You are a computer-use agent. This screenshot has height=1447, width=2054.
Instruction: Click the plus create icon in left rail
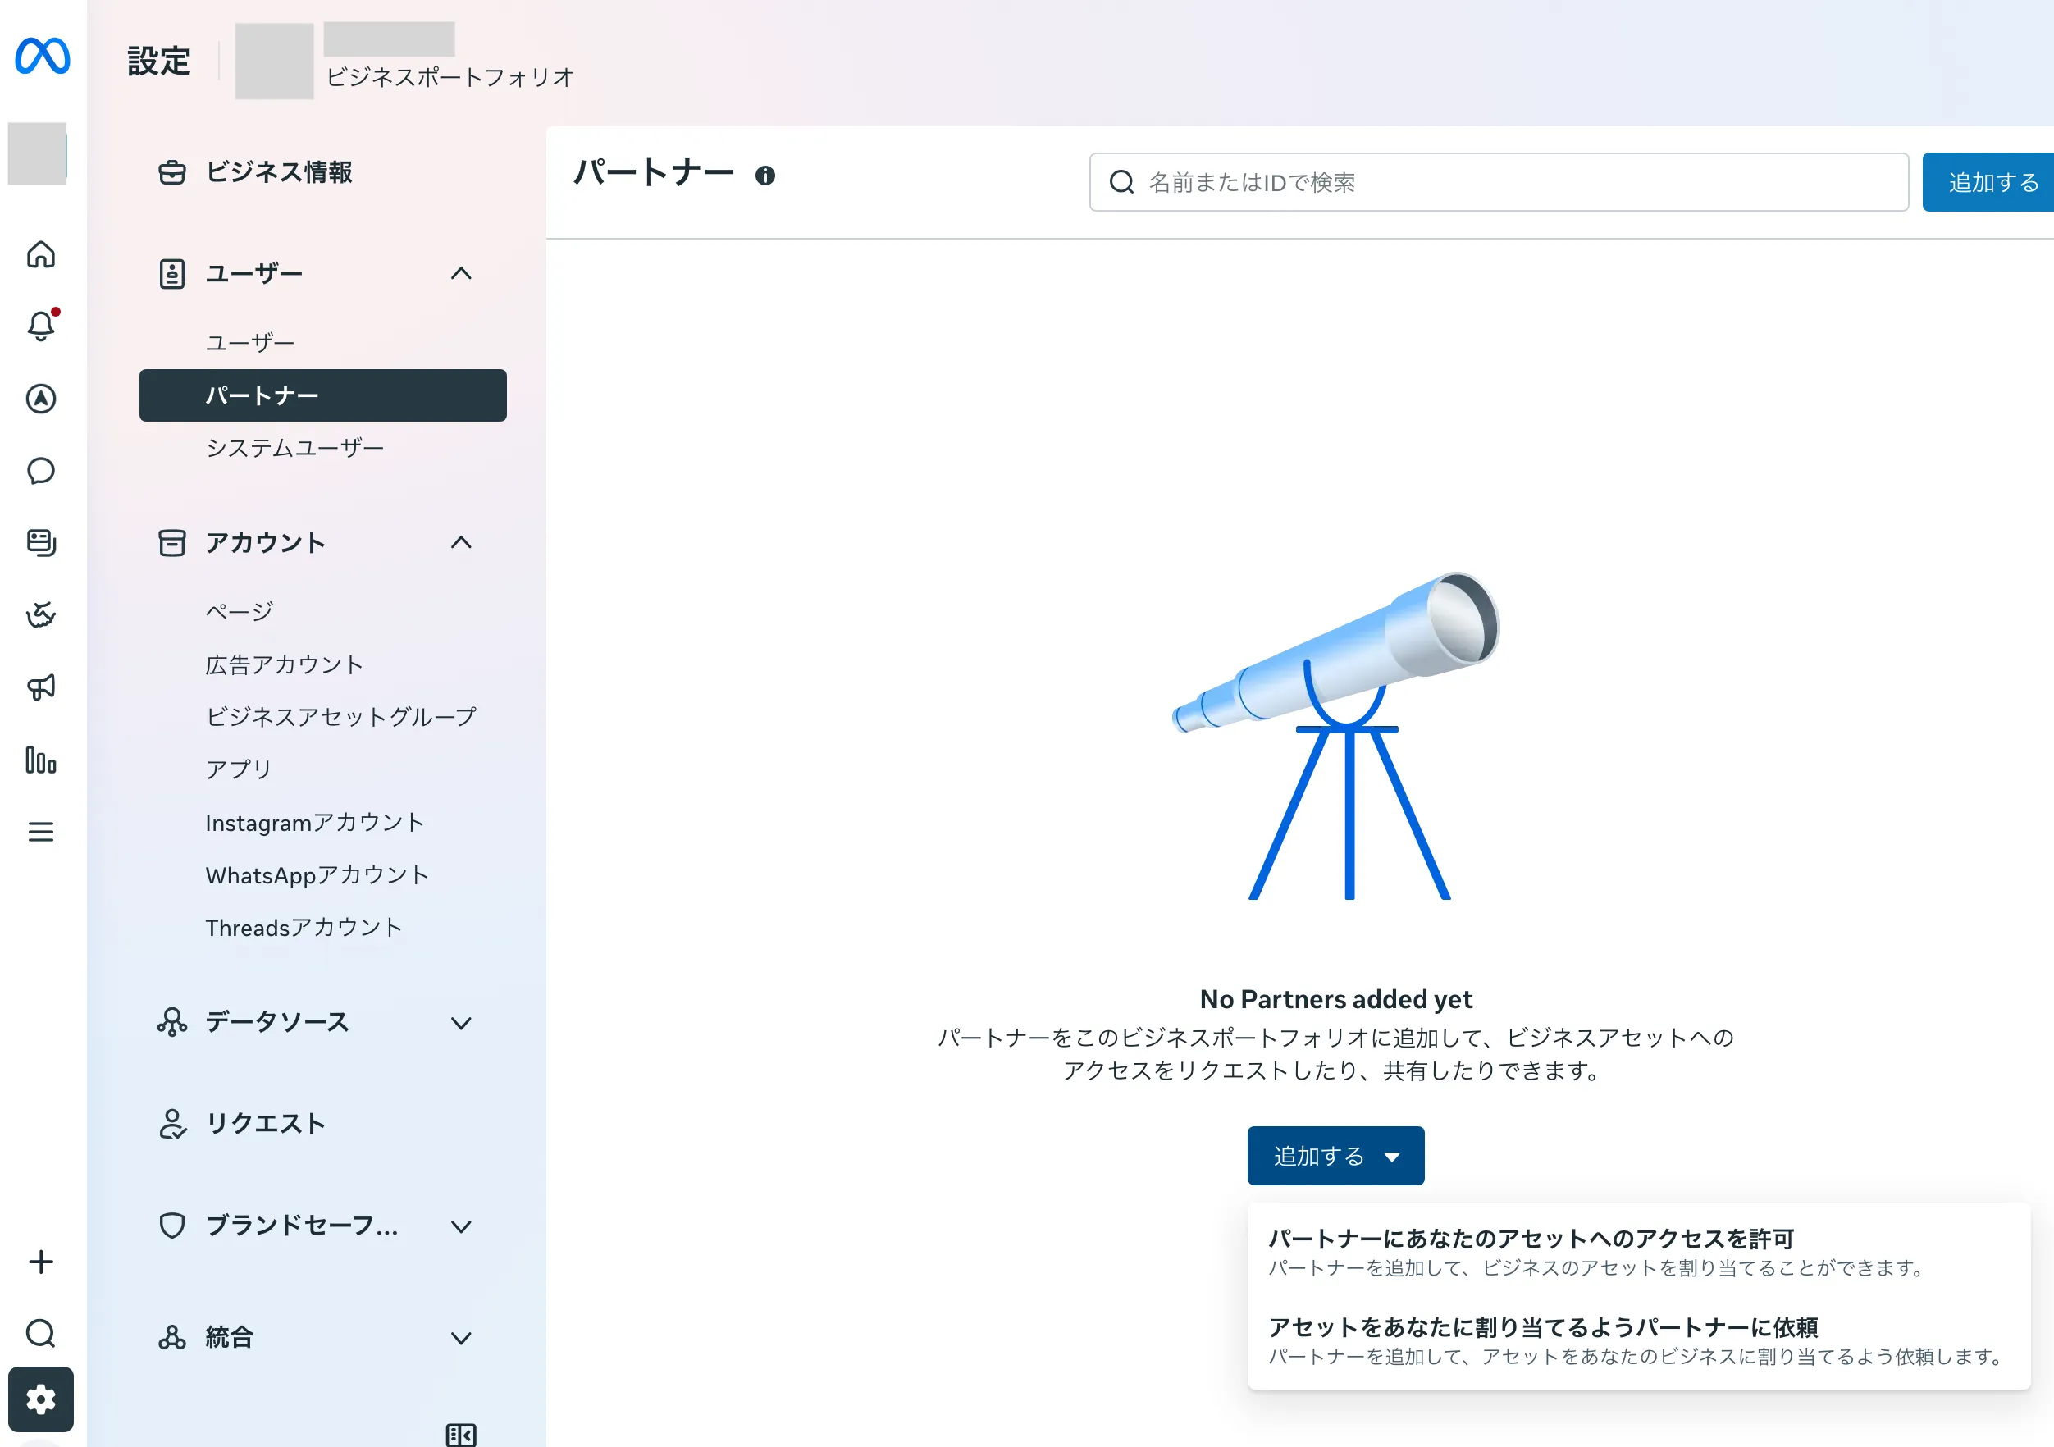[41, 1262]
